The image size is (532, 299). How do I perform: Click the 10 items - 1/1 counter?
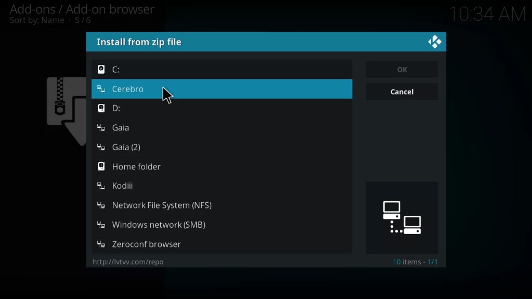(416, 262)
